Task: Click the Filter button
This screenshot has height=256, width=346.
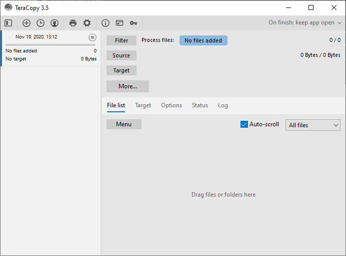Action: (x=121, y=40)
